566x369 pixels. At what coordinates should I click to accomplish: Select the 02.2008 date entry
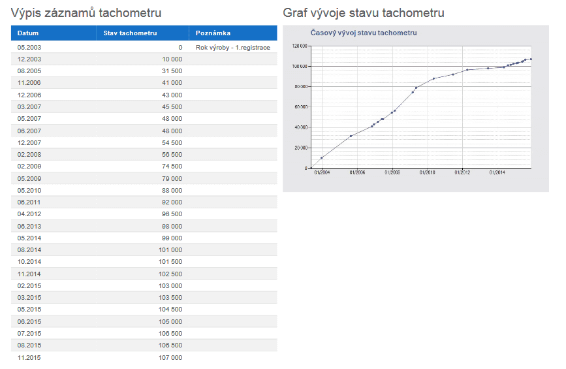click(29, 155)
